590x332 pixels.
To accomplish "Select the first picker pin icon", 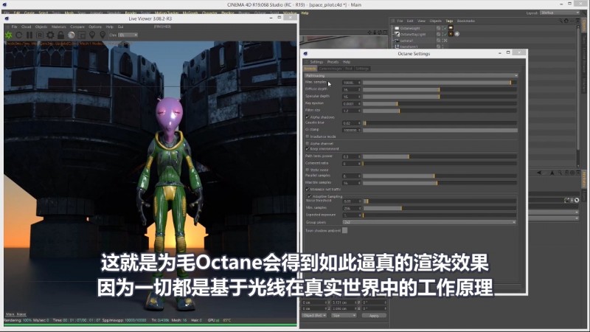I will (x=92, y=35).
